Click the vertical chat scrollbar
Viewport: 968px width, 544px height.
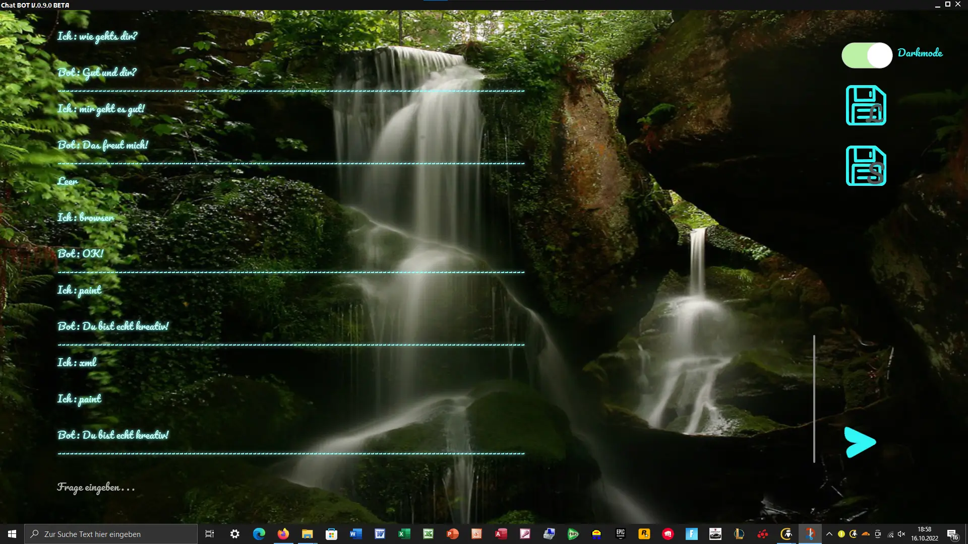pyautogui.click(x=814, y=398)
